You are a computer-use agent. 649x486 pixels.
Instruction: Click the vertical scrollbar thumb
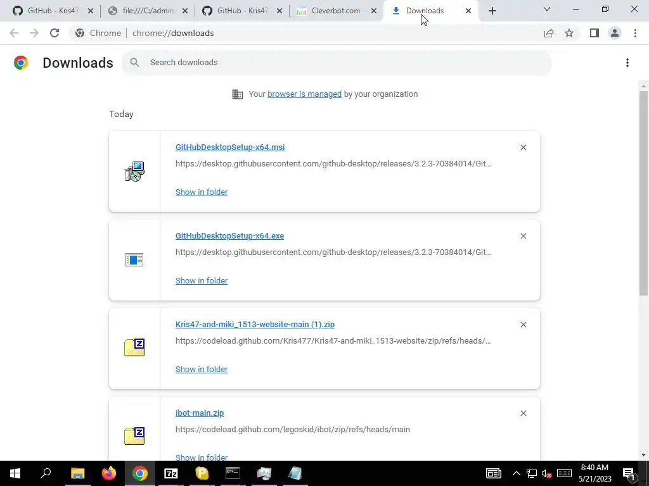(643, 193)
